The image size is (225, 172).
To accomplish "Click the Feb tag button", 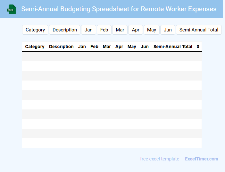I will [104, 30].
